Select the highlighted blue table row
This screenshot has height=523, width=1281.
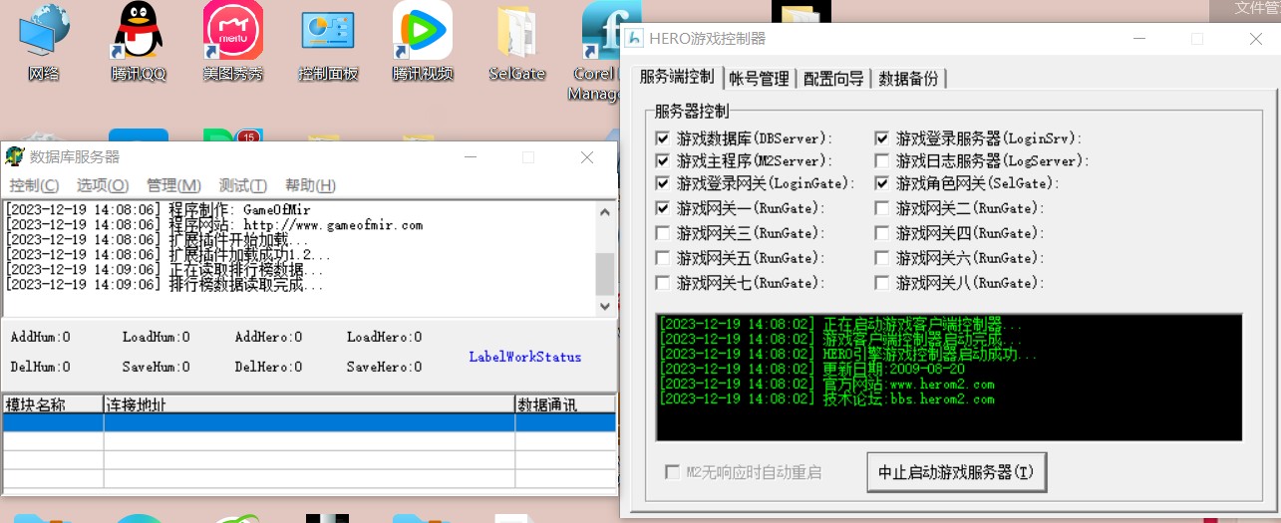coord(309,422)
